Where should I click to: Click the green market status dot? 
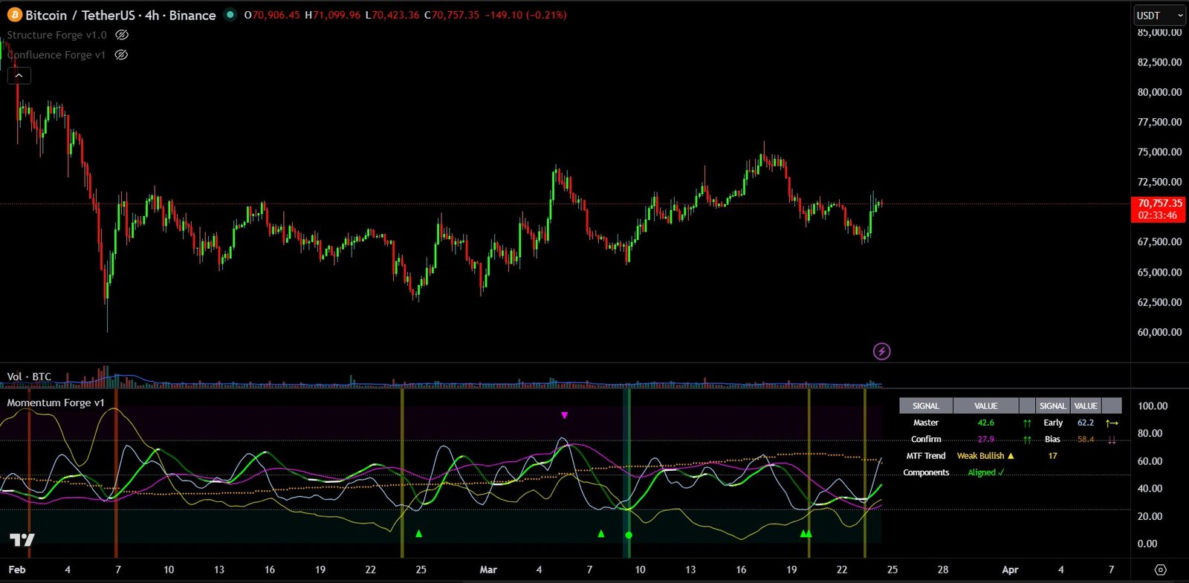[x=230, y=14]
